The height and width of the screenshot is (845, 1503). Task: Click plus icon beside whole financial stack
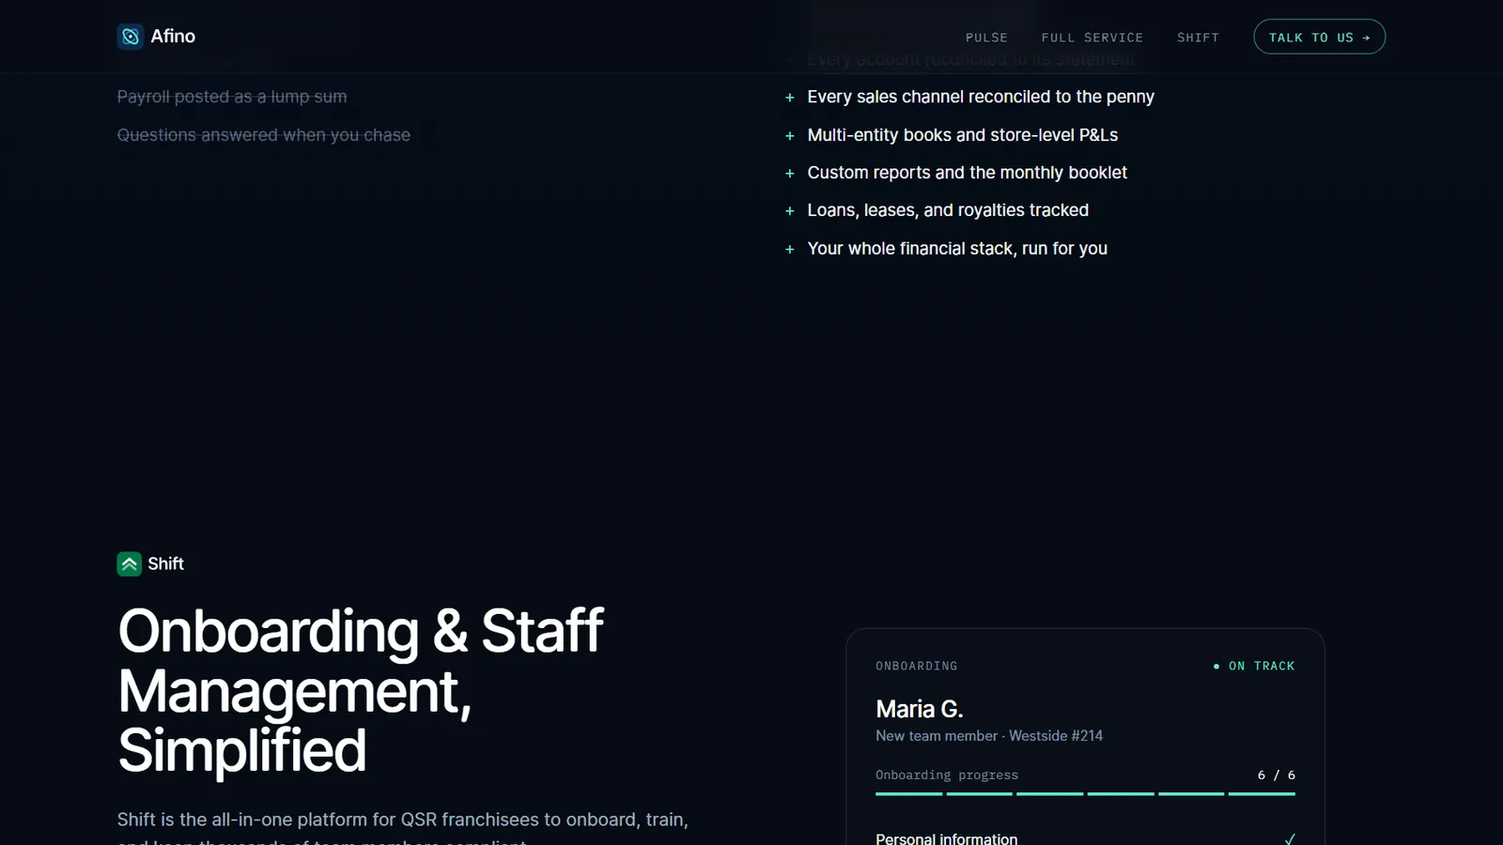click(790, 250)
